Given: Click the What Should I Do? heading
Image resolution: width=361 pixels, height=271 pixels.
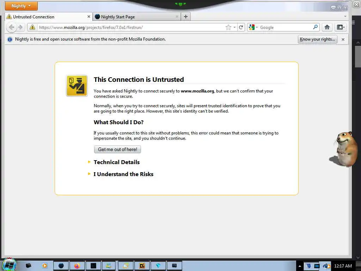Looking at the screenshot, I should (118, 122).
